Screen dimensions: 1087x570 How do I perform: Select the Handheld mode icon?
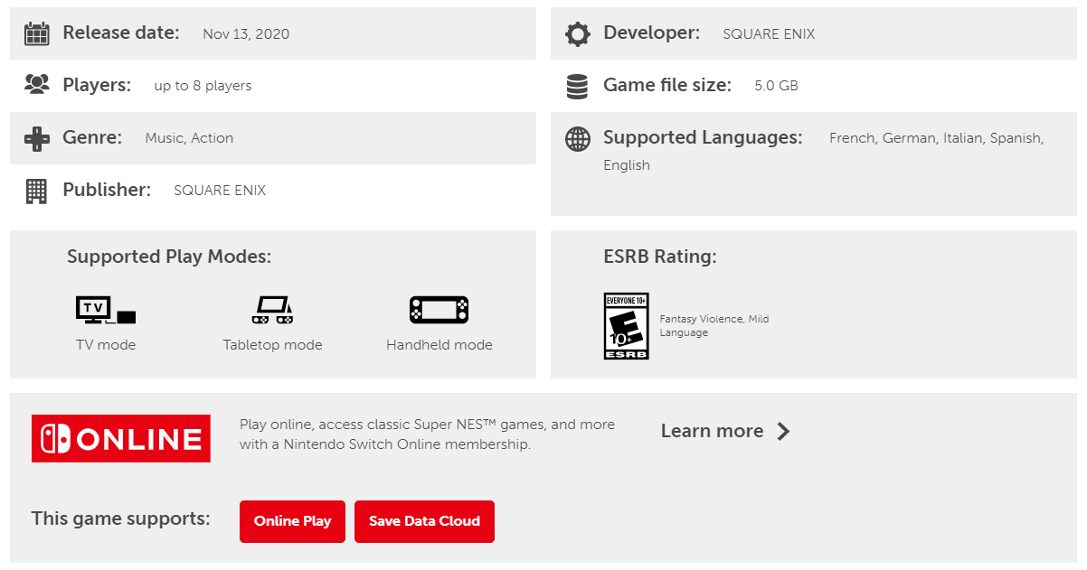tap(439, 310)
